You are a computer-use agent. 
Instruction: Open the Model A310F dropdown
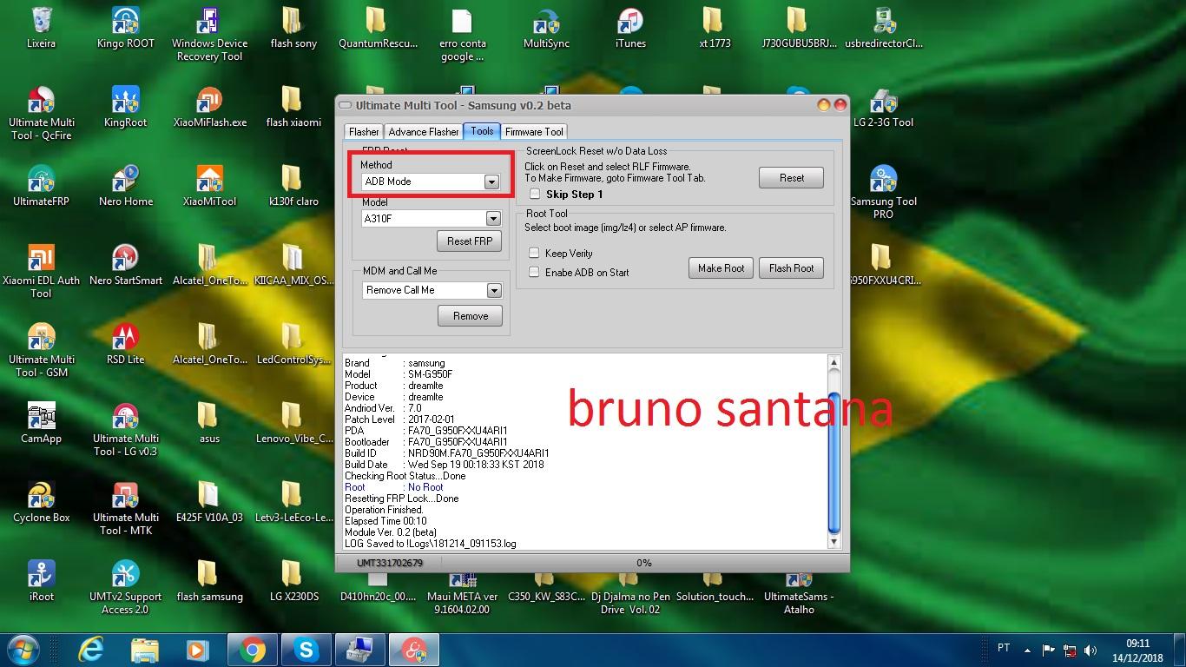493,219
